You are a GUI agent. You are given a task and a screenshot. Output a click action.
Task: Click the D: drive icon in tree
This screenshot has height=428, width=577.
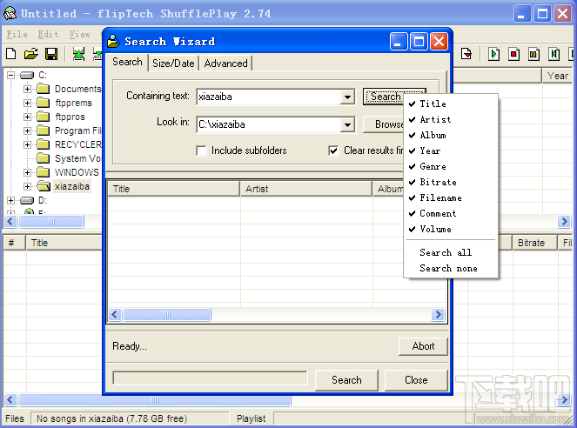click(27, 200)
